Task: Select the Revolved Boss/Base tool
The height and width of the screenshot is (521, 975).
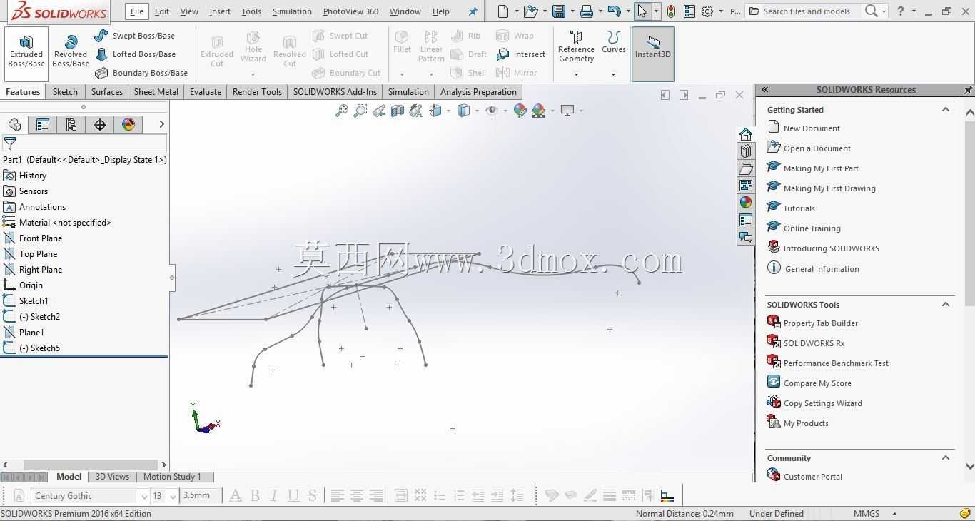Action: [x=71, y=53]
